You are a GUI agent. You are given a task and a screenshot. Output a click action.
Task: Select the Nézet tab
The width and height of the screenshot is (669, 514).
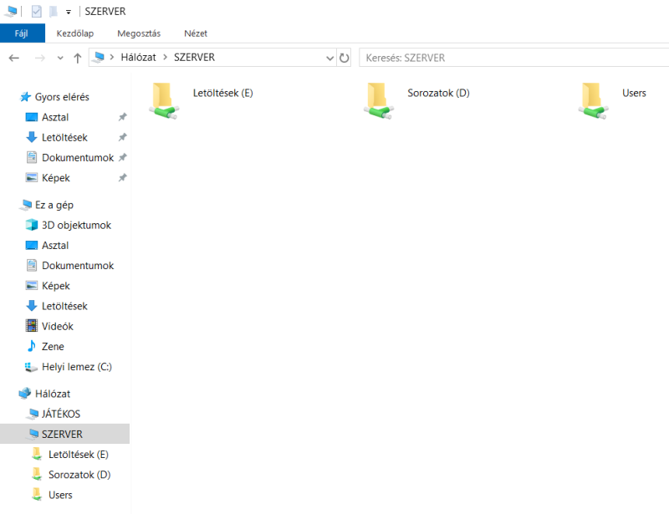click(x=196, y=33)
